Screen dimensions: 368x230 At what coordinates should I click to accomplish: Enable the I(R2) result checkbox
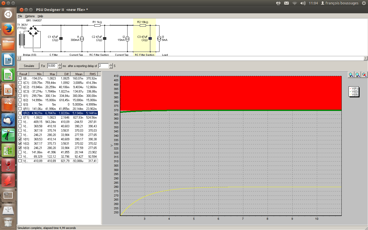(20, 113)
